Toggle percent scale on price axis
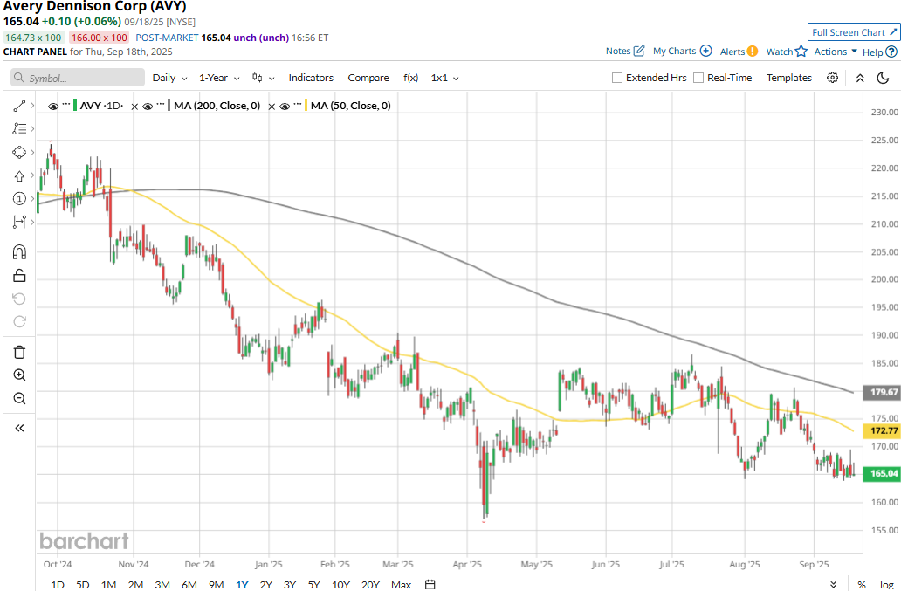 pyautogui.click(x=862, y=585)
